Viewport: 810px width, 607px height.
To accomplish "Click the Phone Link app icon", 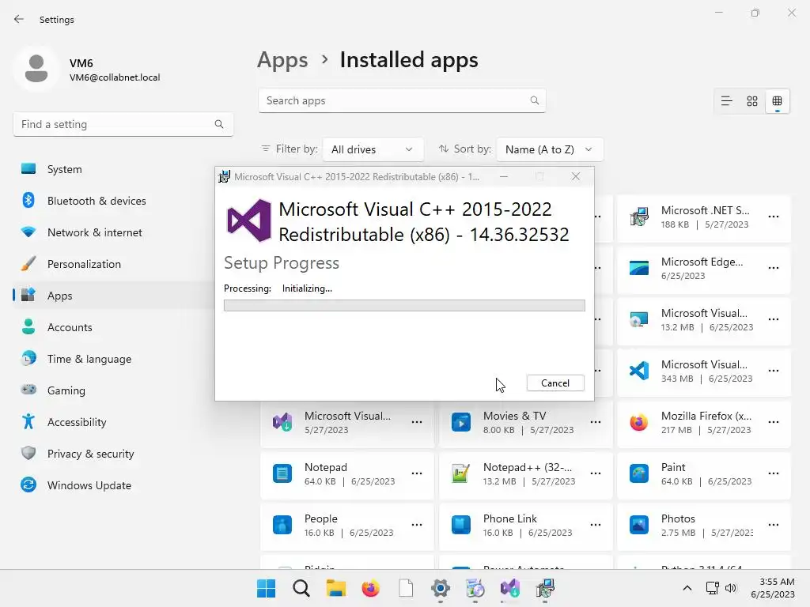I will point(461,525).
